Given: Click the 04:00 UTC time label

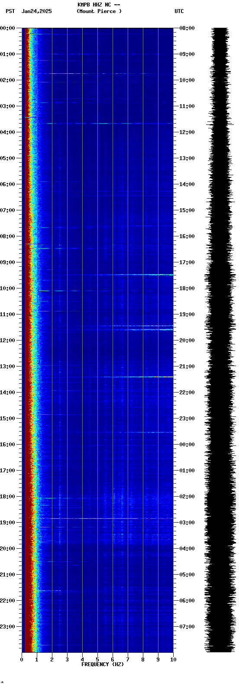Looking at the screenshot, I should [187, 549].
